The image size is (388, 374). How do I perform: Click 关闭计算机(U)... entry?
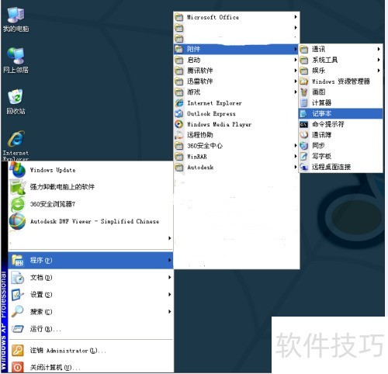91,367
